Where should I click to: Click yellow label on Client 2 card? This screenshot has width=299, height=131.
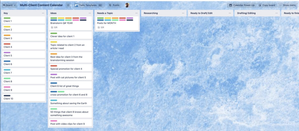[x=7, y=27]
